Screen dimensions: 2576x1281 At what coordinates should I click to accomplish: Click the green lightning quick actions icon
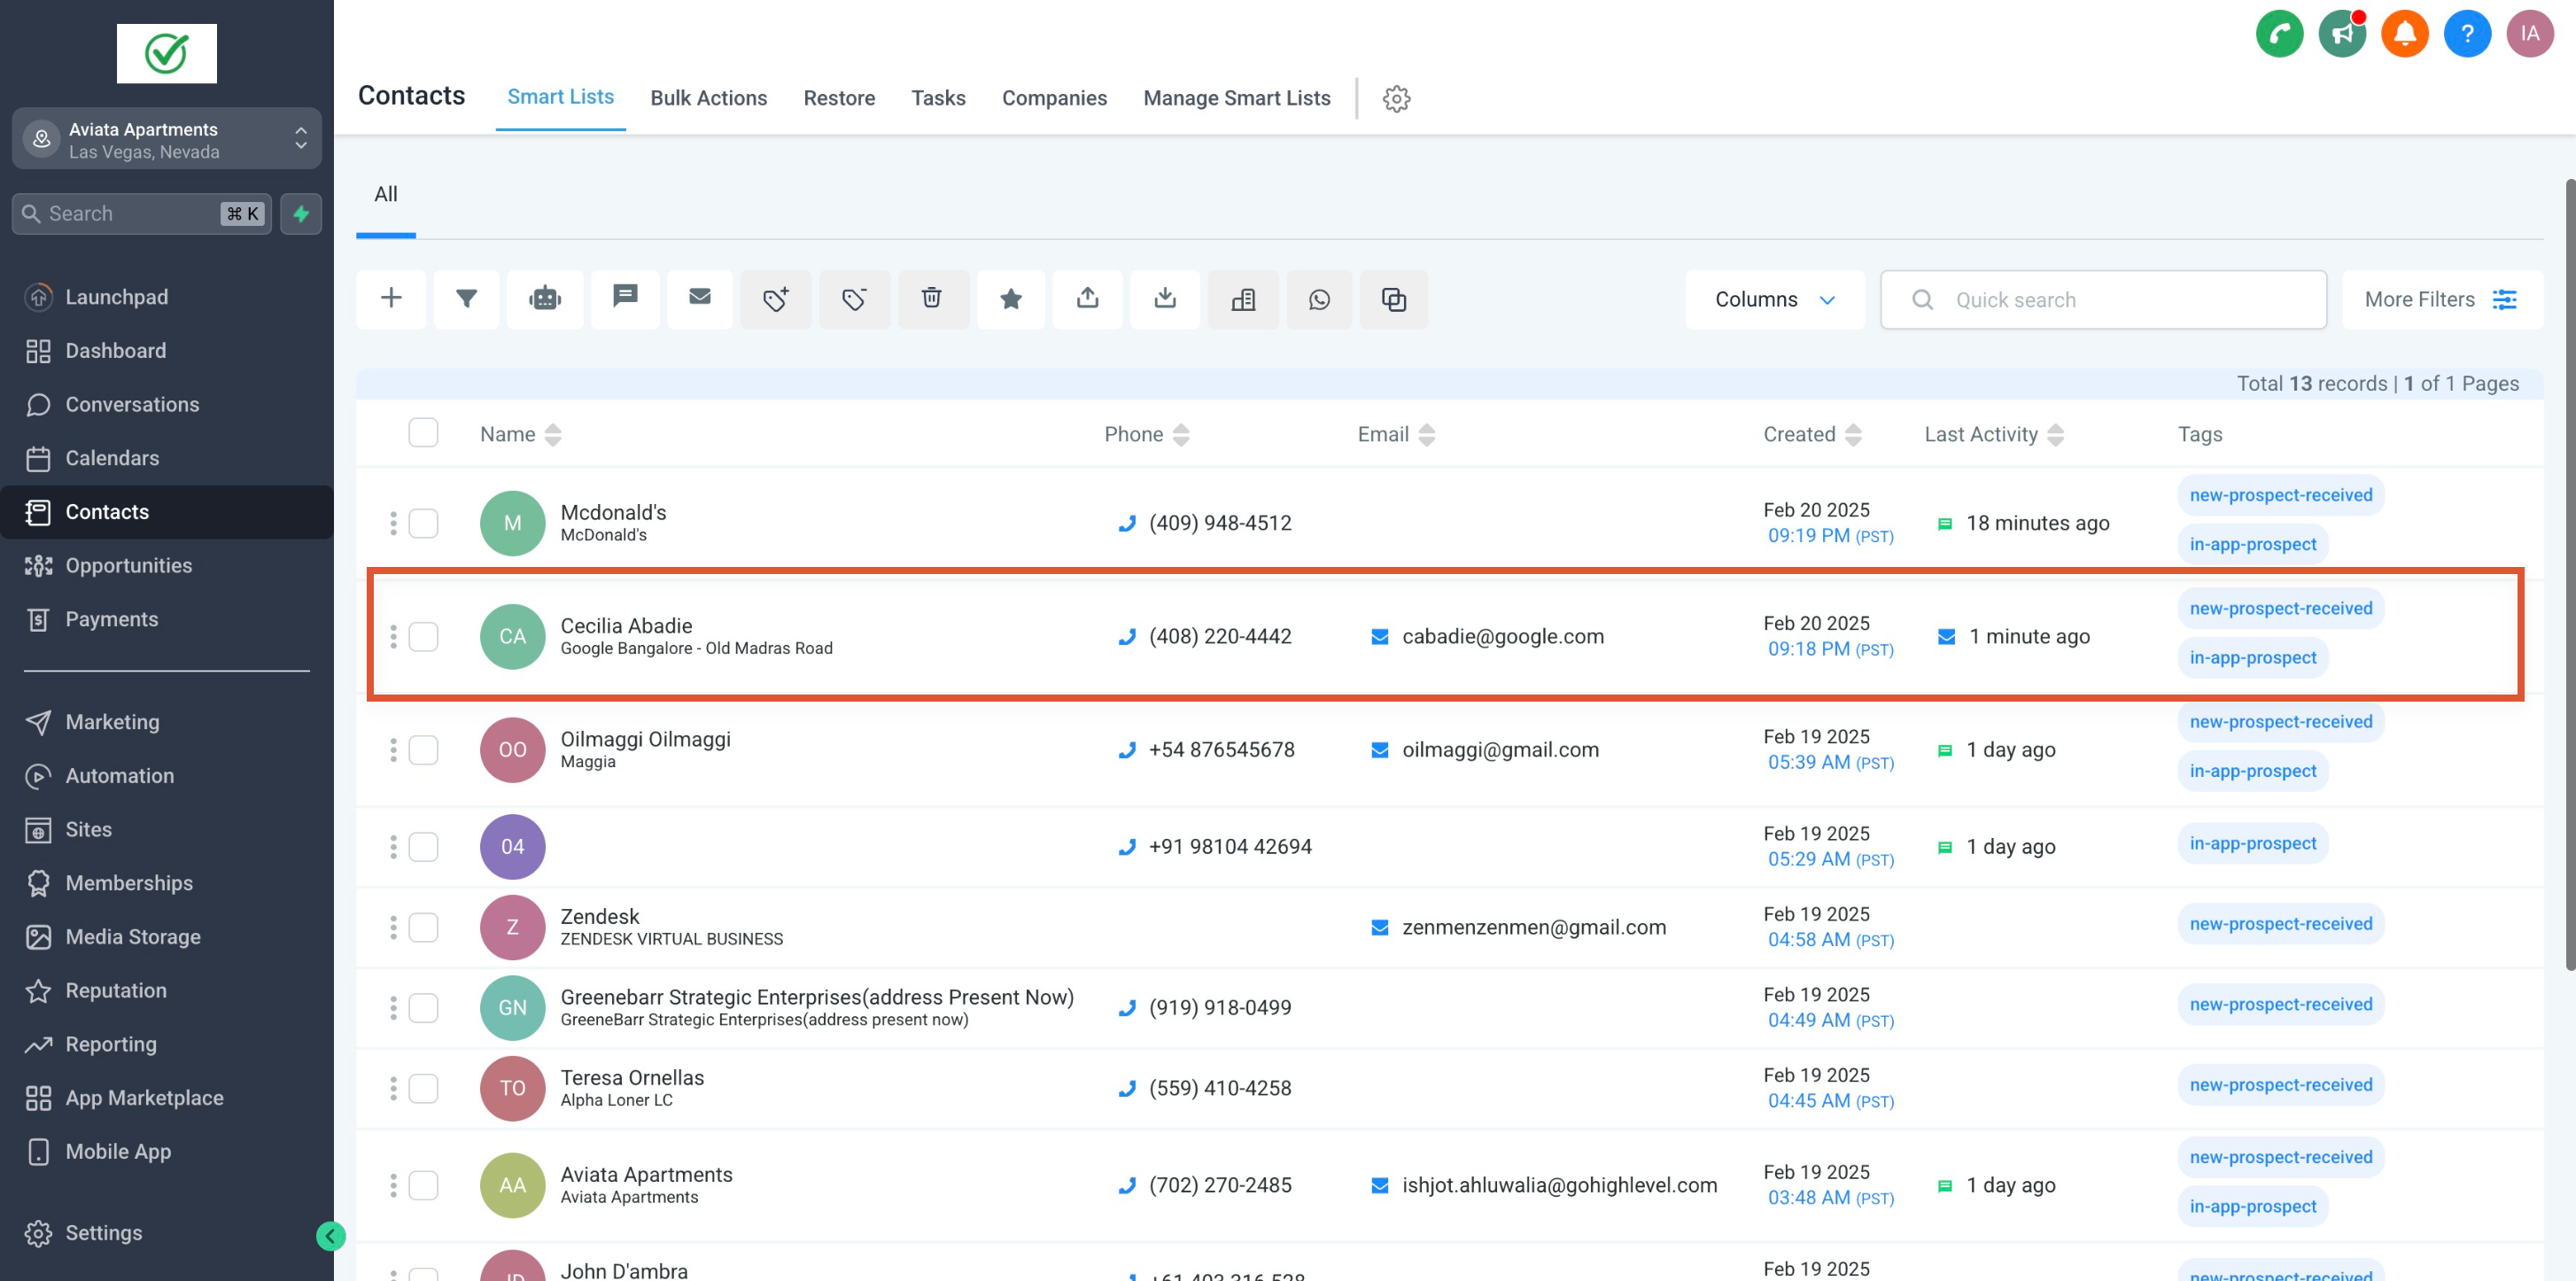(x=301, y=214)
